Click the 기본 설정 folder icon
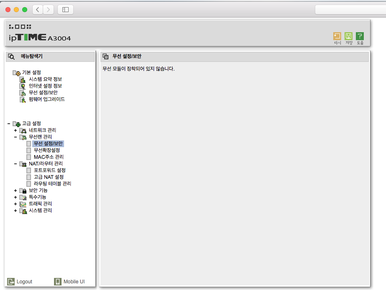Screen dimensions: 386x303 tap(16, 73)
